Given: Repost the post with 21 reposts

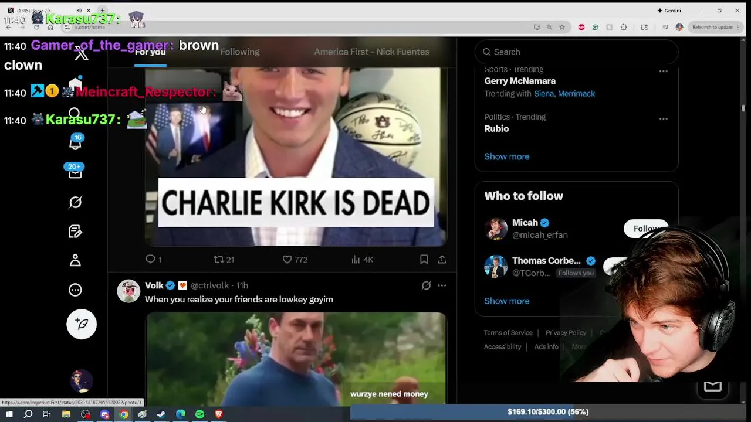Looking at the screenshot, I should [224, 259].
